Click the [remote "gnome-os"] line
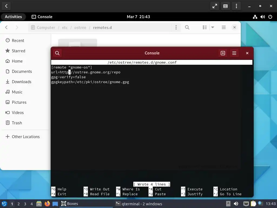Screen dimensions: 277x208 [71, 67]
